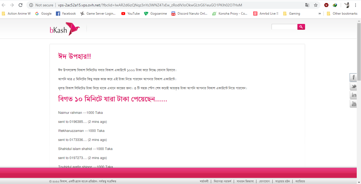361x184 pixels.
Task: Click the Shahidul islam shahid ---1000 Taka line
Action: [x=85, y=149]
